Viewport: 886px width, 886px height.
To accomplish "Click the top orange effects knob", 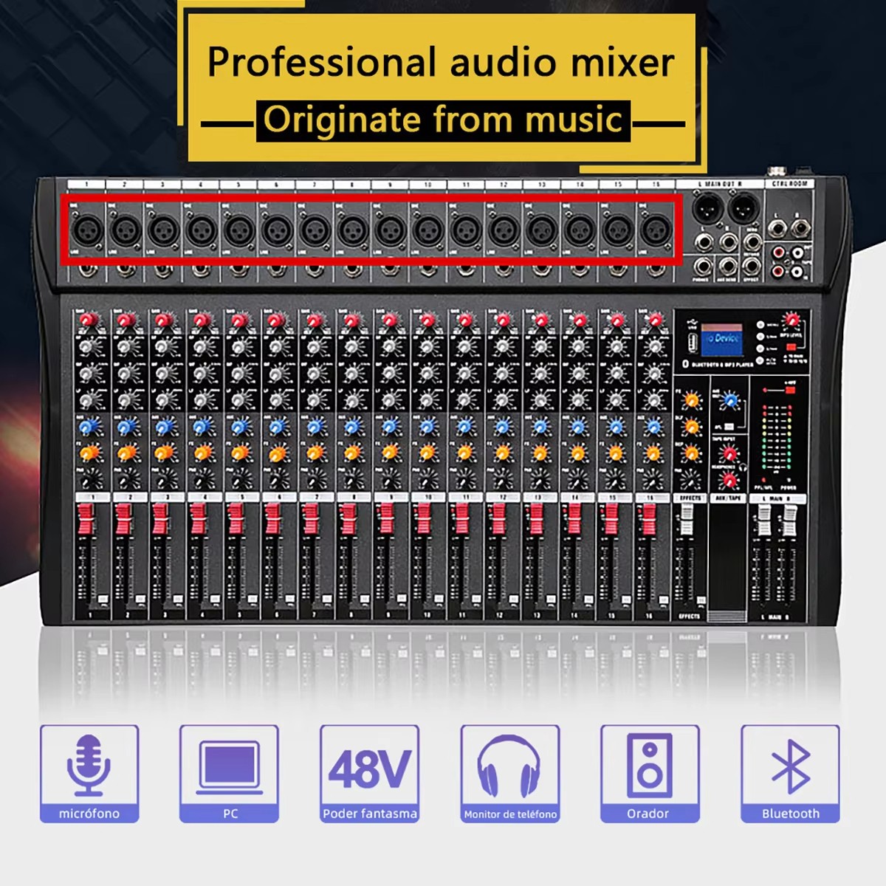I will click(691, 401).
